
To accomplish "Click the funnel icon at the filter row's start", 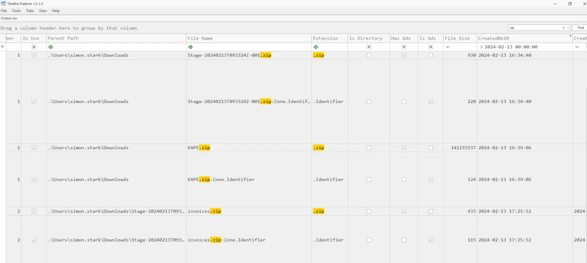I will [x=3, y=47].
